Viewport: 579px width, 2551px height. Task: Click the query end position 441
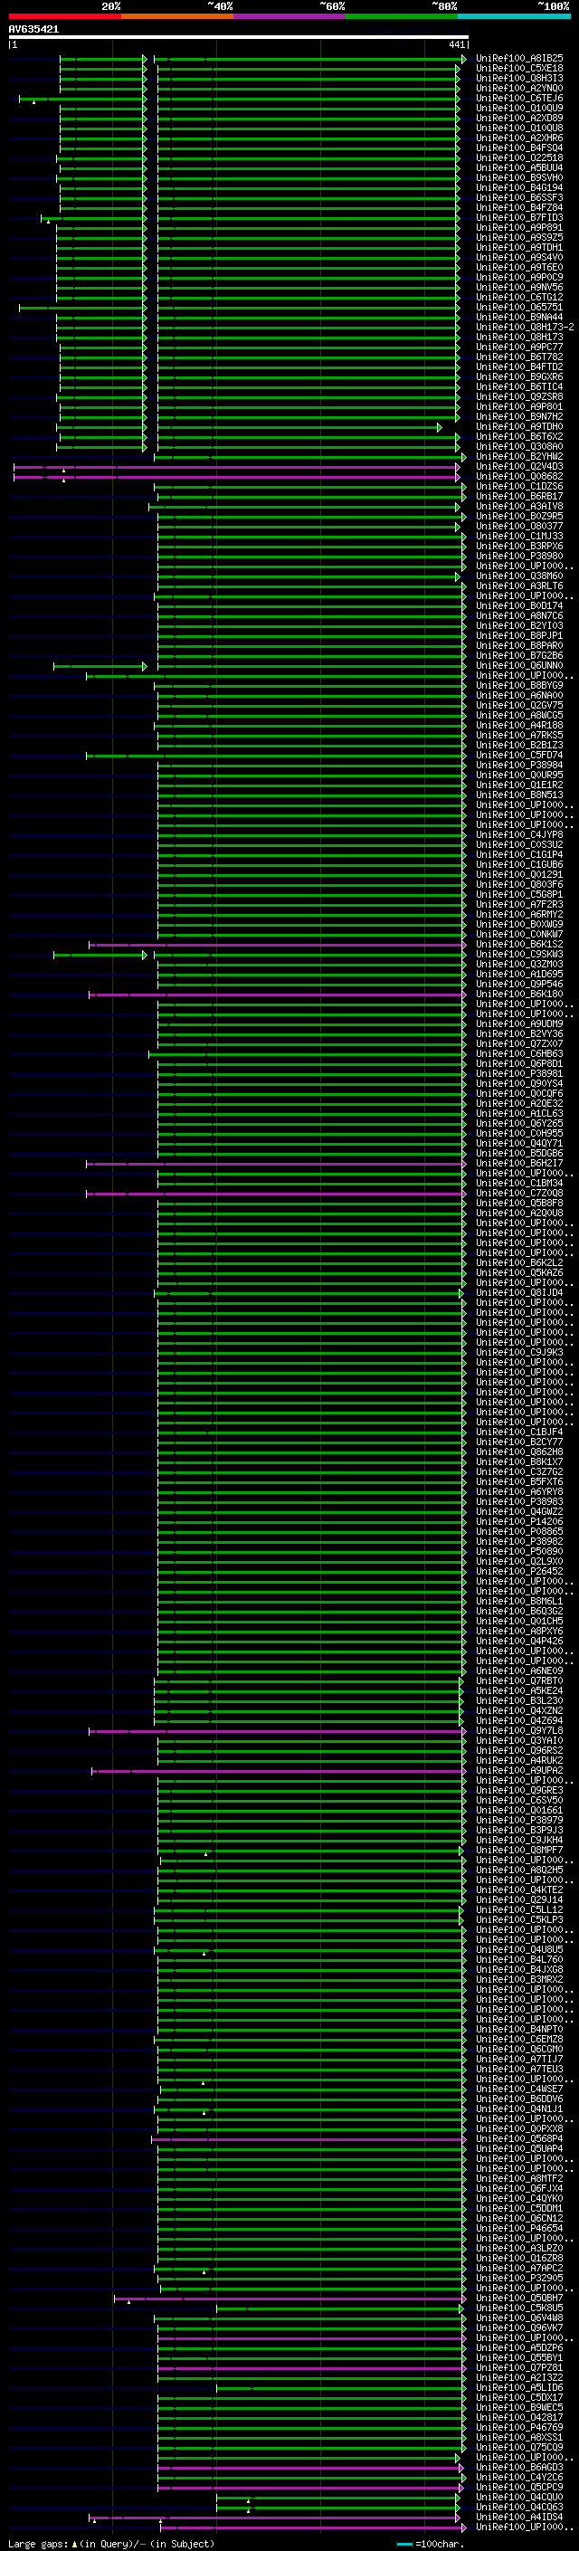(456, 44)
